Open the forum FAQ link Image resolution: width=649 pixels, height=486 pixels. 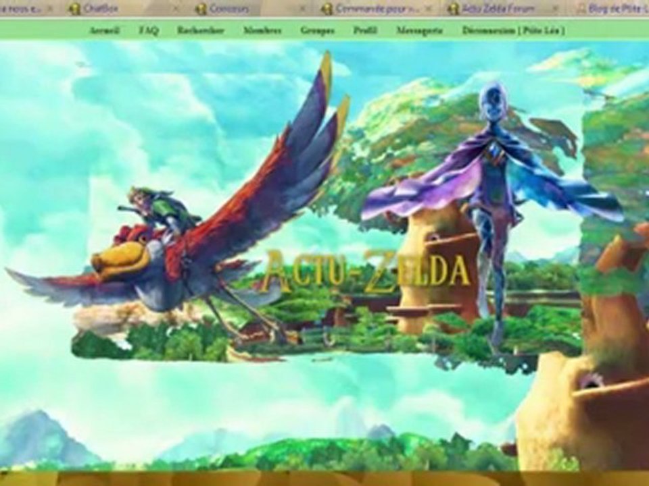coord(148,30)
